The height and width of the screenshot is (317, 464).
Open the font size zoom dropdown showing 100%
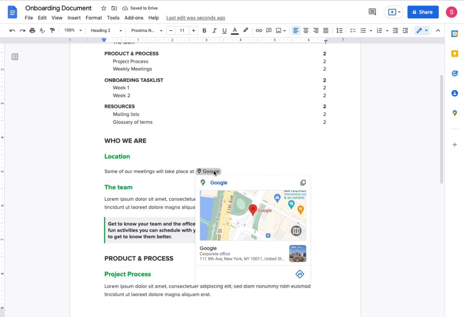[x=72, y=30]
